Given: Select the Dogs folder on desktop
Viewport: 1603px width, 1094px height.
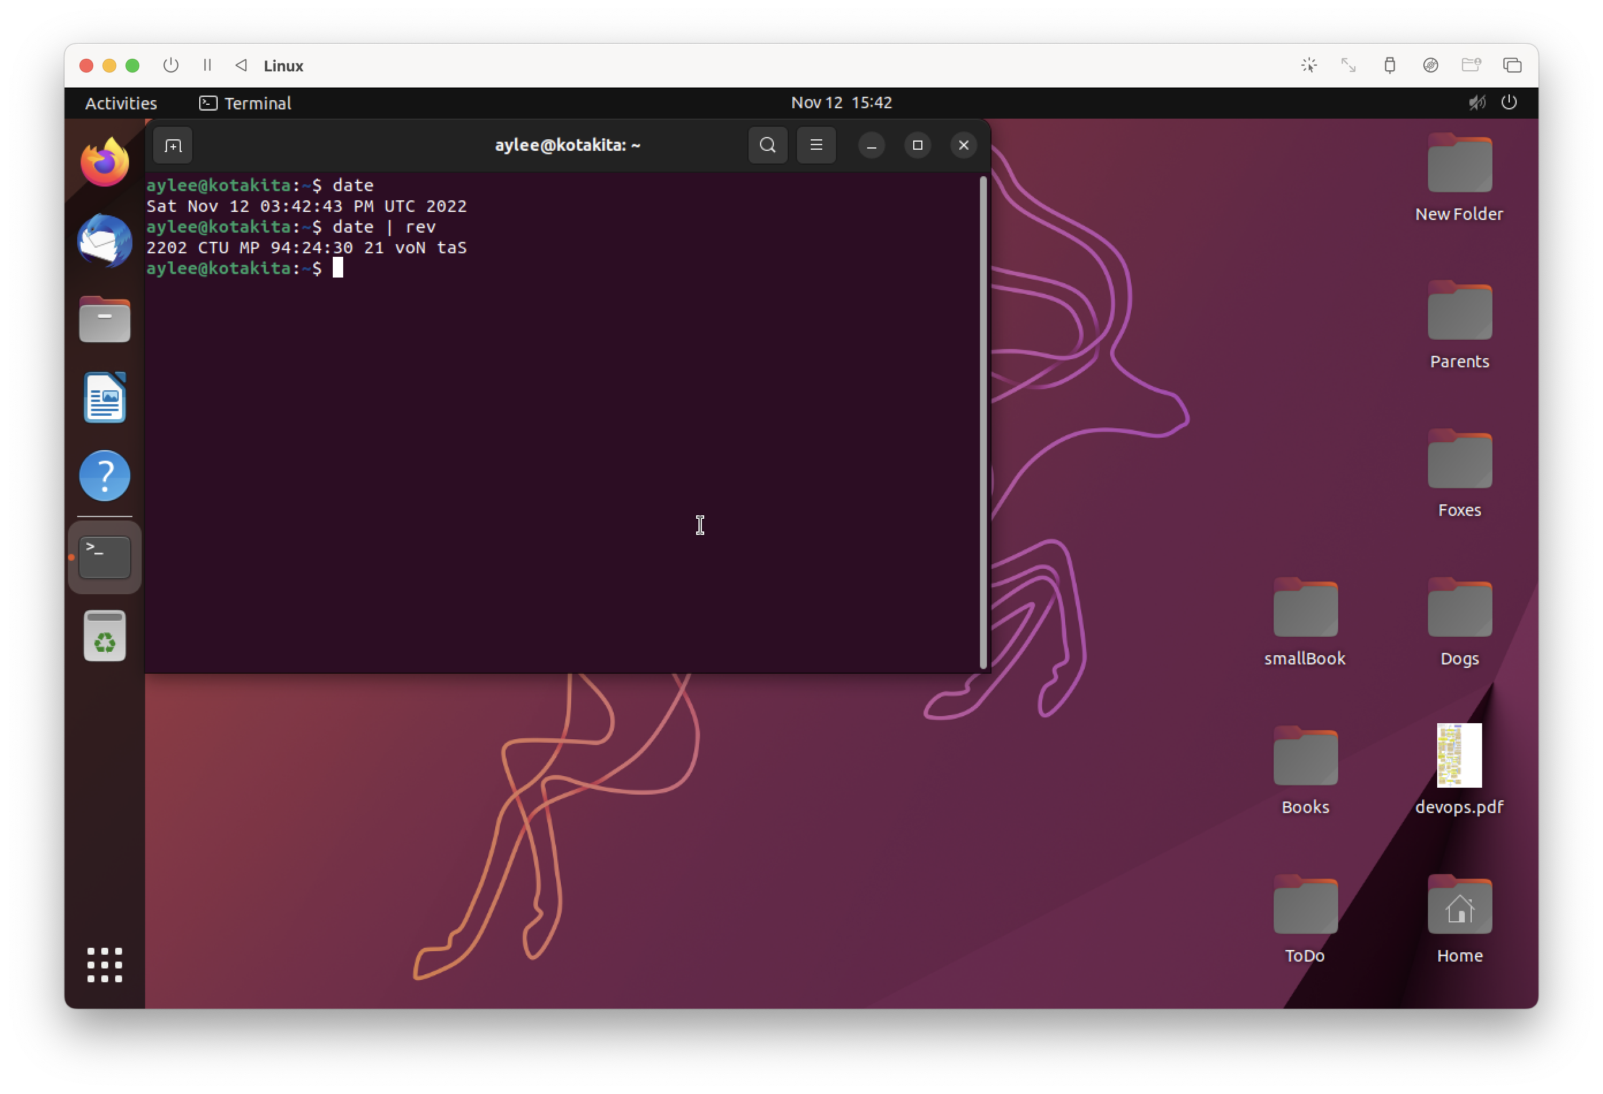Looking at the screenshot, I should [1459, 623].
